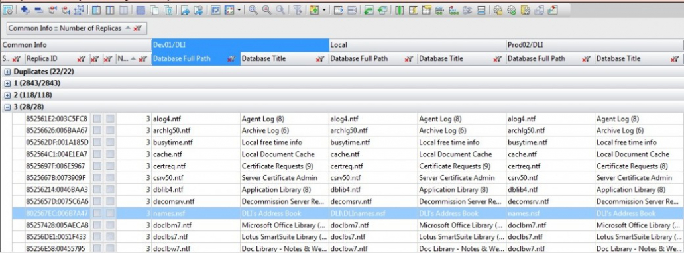Clear the Local Database Title filter
684x253 pixels.
[497, 59]
